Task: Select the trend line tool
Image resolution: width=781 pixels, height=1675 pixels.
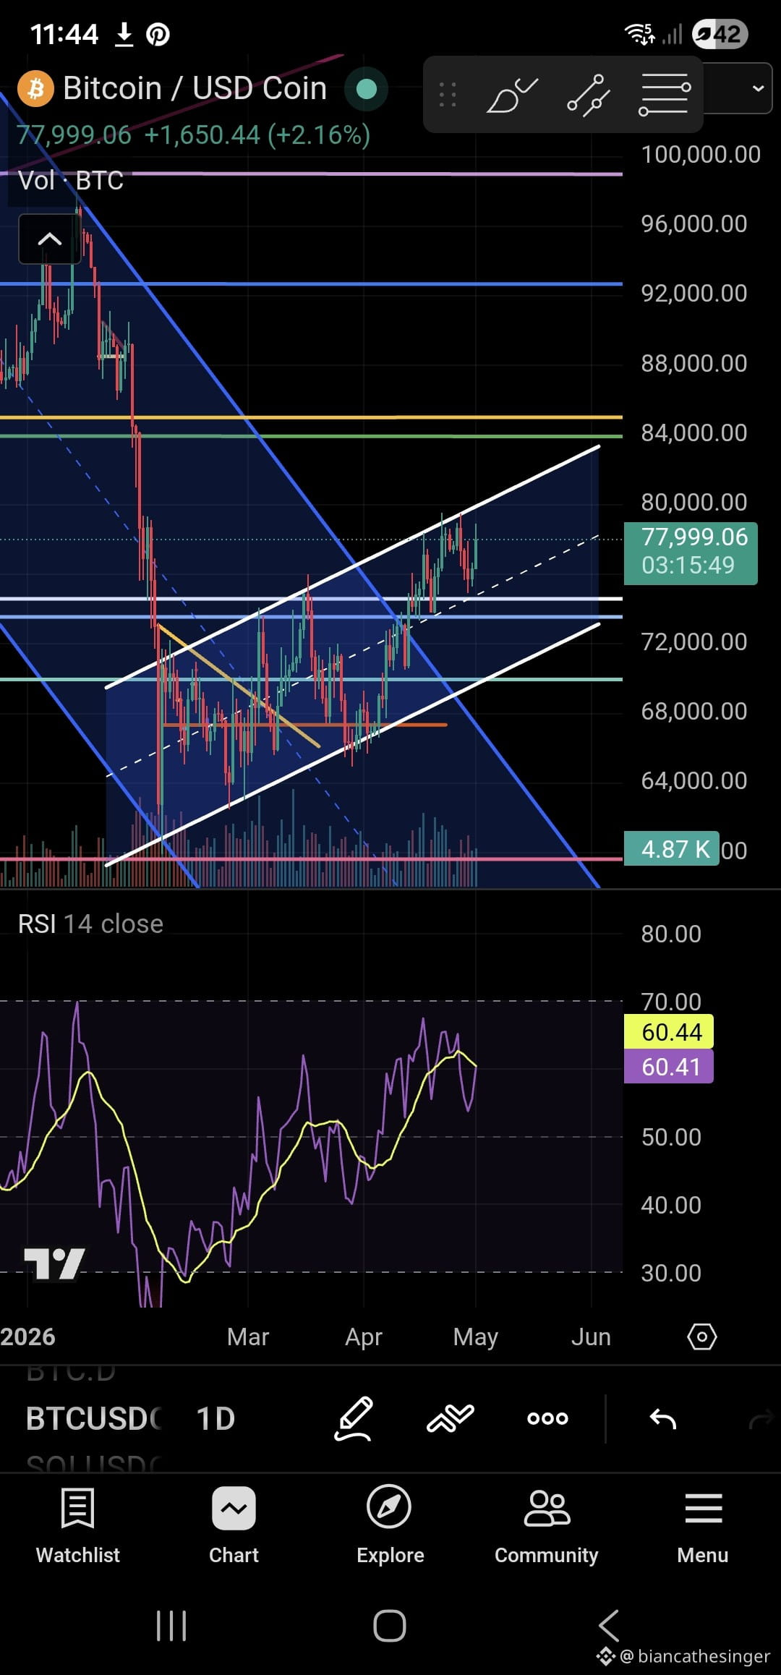Action: pyautogui.click(x=588, y=95)
